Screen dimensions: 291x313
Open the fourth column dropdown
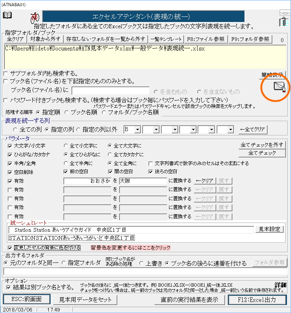[x=193, y=130]
